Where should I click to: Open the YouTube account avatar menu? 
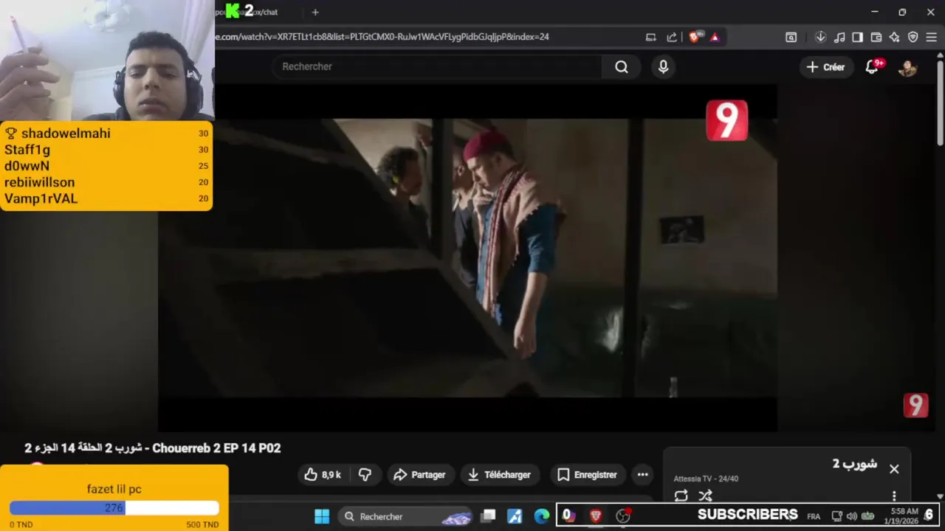tap(907, 67)
